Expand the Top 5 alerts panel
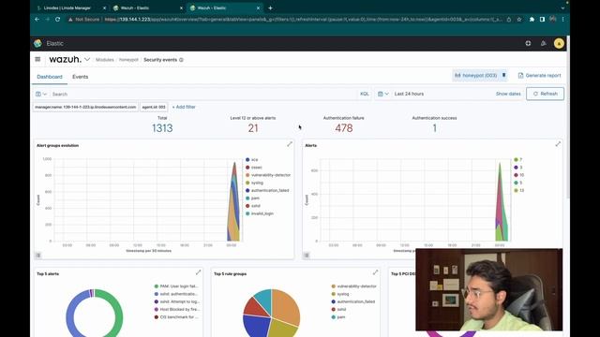This screenshot has width=600, height=337. tap(198, 272)
